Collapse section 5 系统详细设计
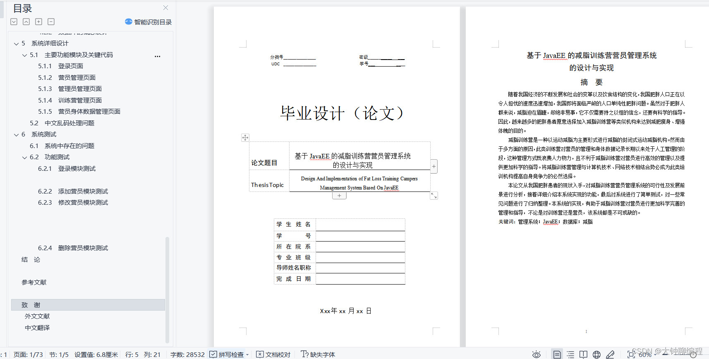 16,43
